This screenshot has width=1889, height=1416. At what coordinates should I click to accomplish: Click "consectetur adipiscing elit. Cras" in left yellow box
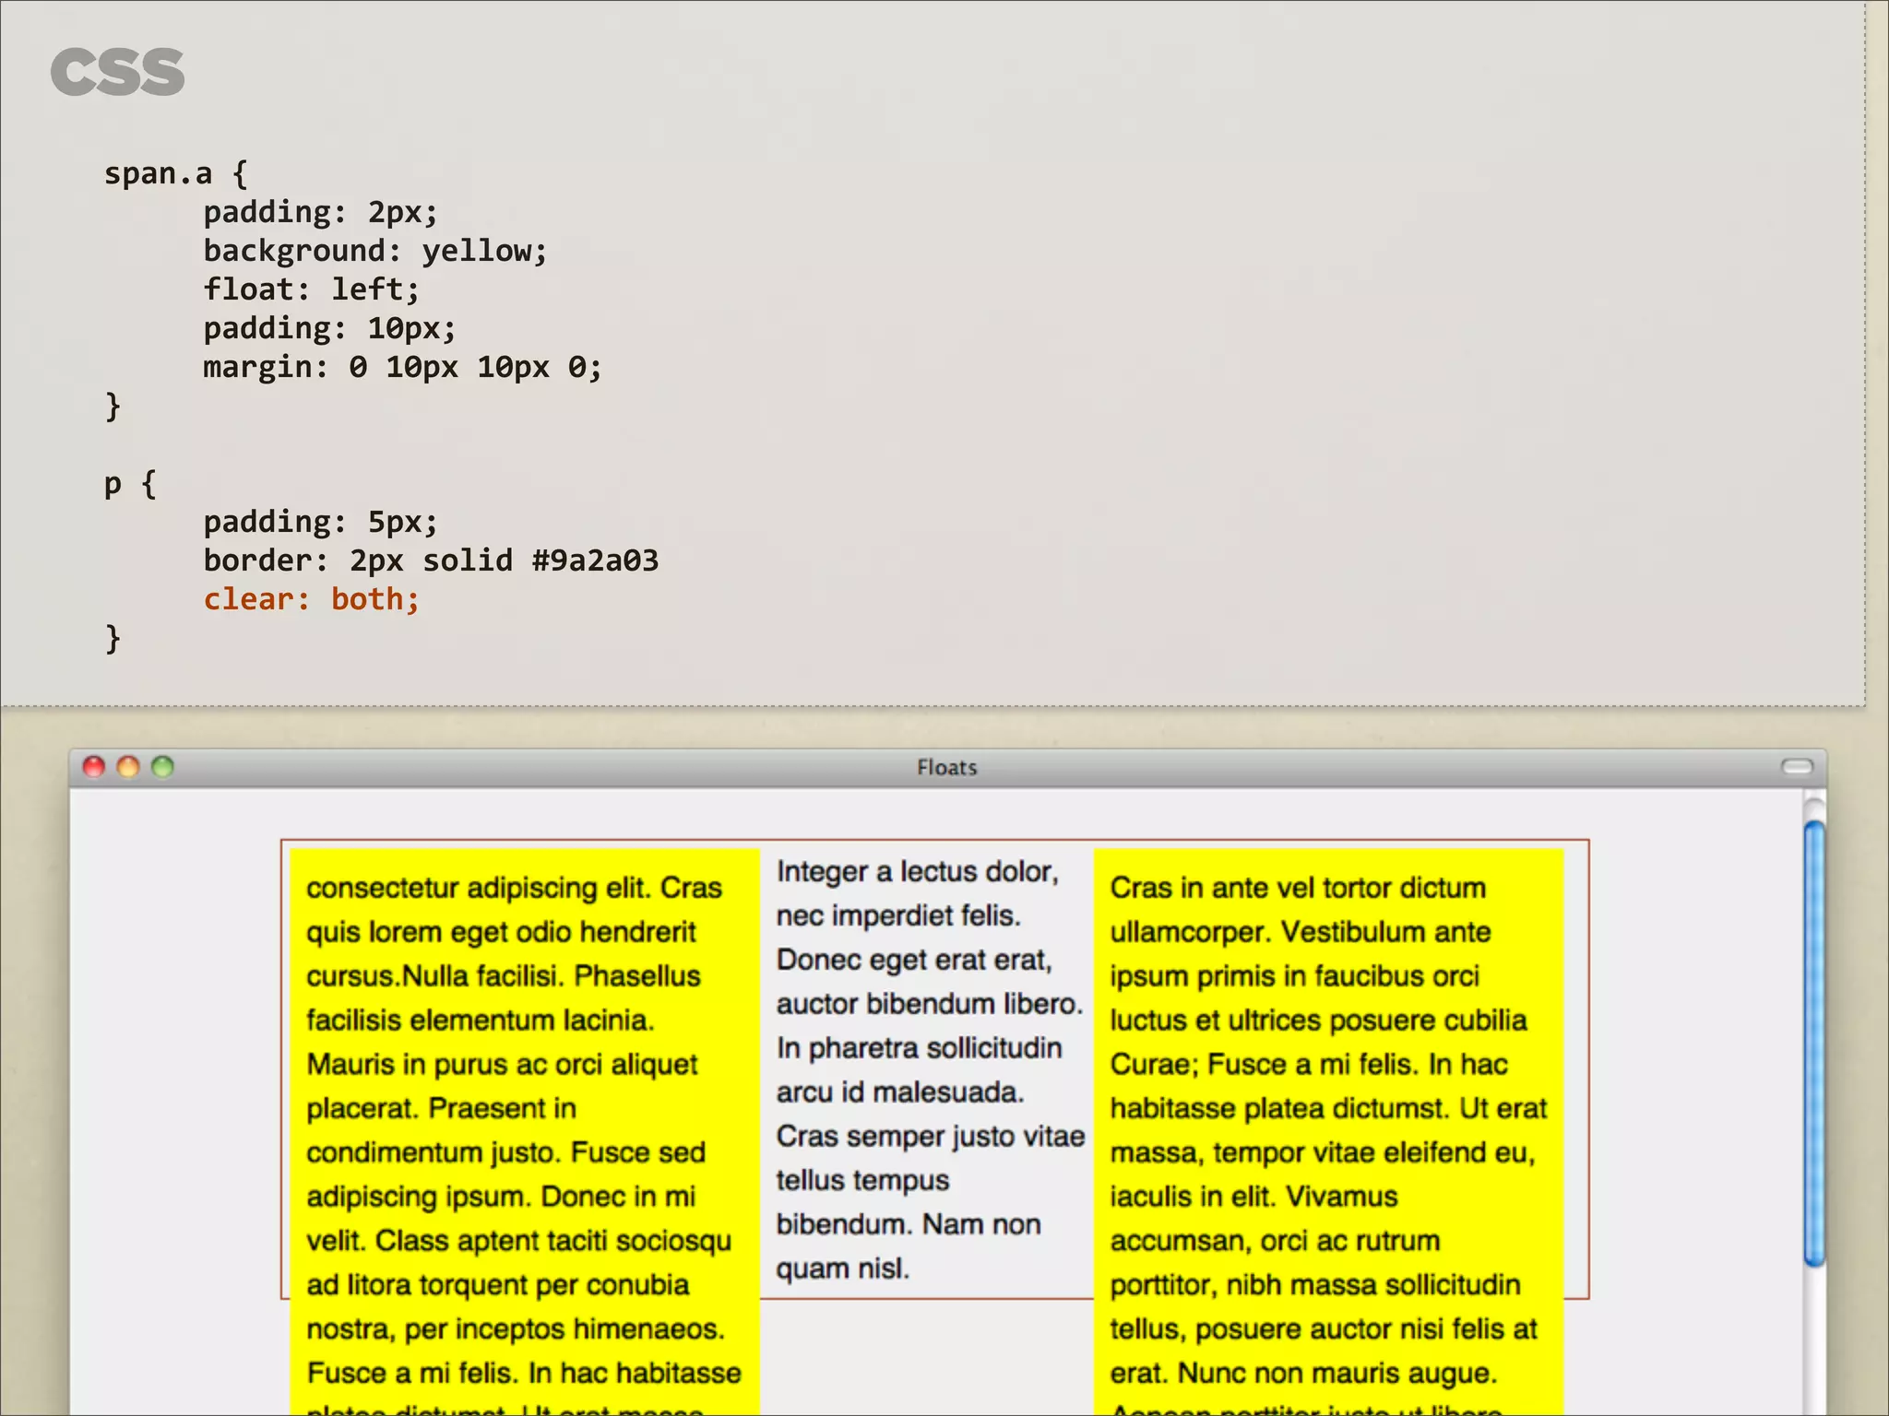pyautogui.click(x=514, y=888)
